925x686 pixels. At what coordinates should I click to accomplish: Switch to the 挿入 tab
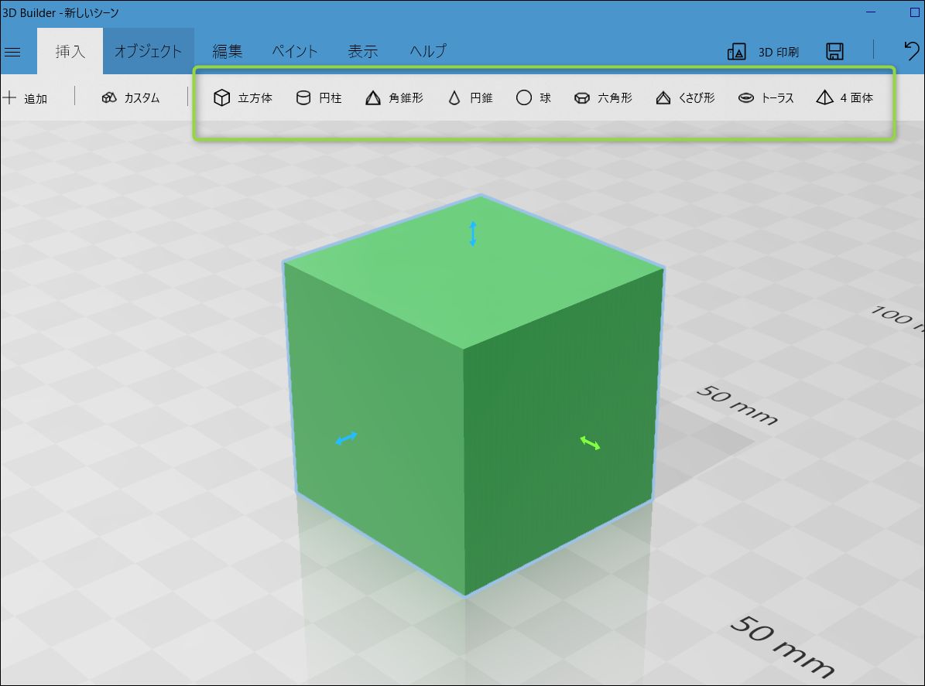coord(70,51)
